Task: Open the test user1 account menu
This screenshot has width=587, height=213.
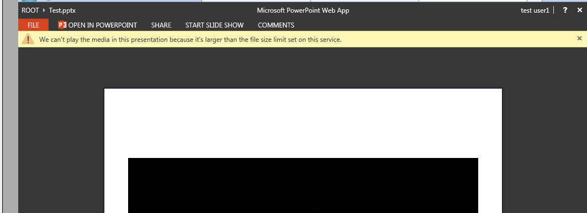Action: tap(535, 10)
